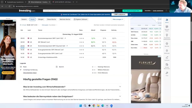The image size is (192, 108).
Task: Open the Aktuelle Nachrichten newspaper icon
Action: coord(167,64)
